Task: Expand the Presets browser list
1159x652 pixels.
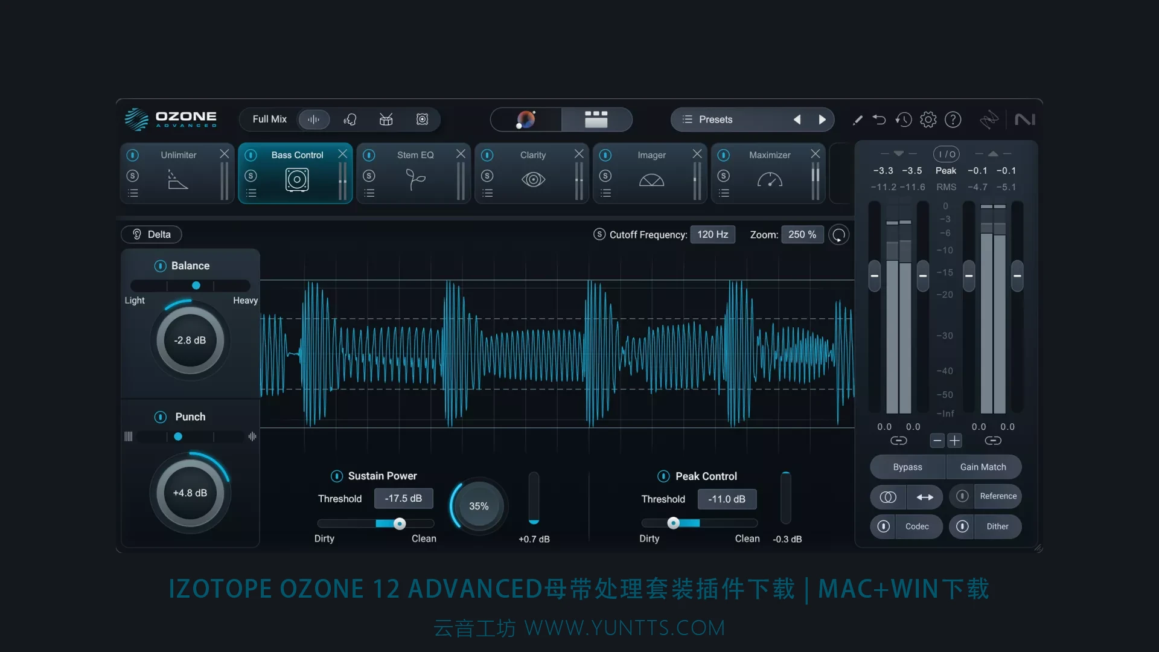Action: pyautogui.click(x=687, y=119)
